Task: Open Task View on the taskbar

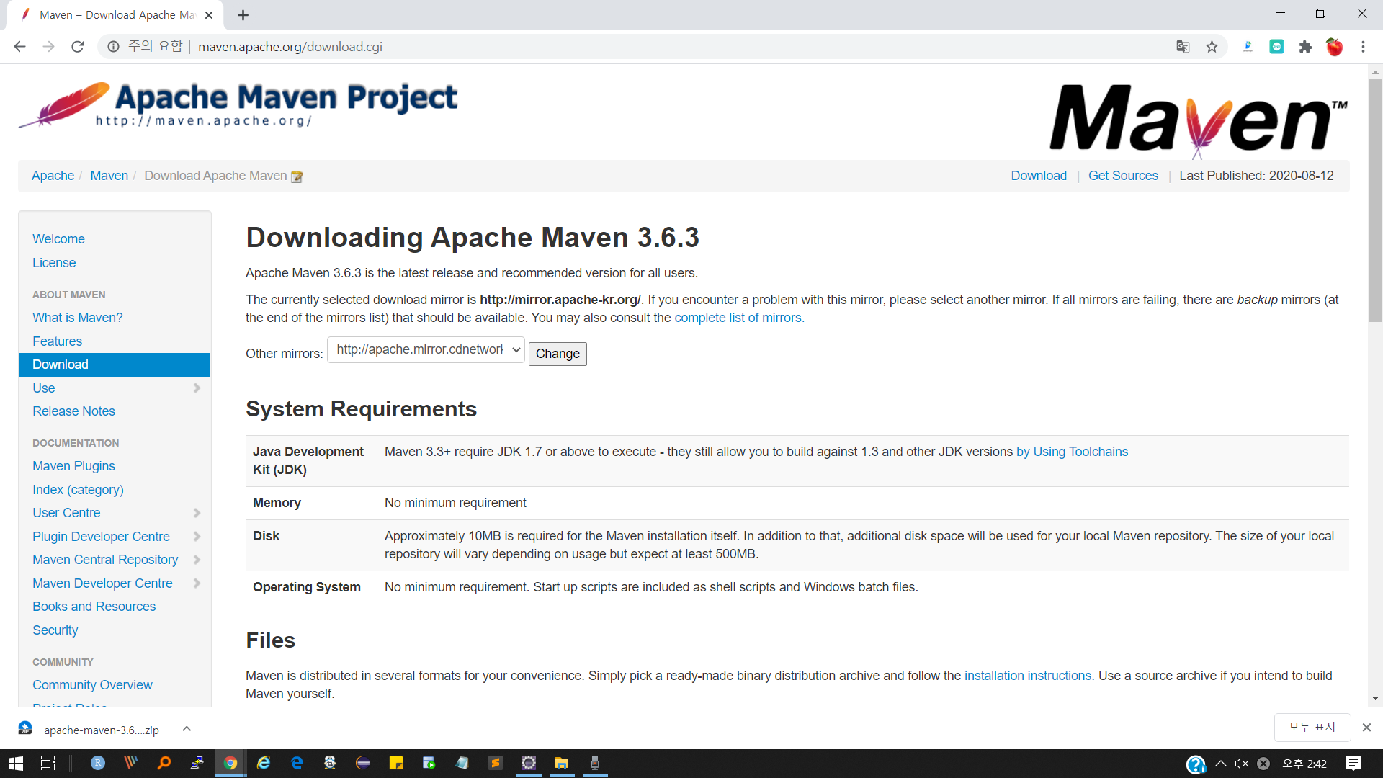Action: tap(48, 764)
